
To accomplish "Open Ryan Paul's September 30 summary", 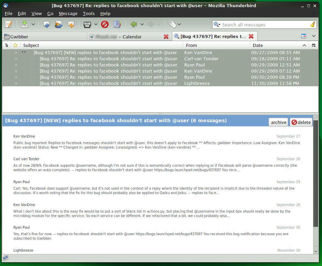I will pos(157,233).
